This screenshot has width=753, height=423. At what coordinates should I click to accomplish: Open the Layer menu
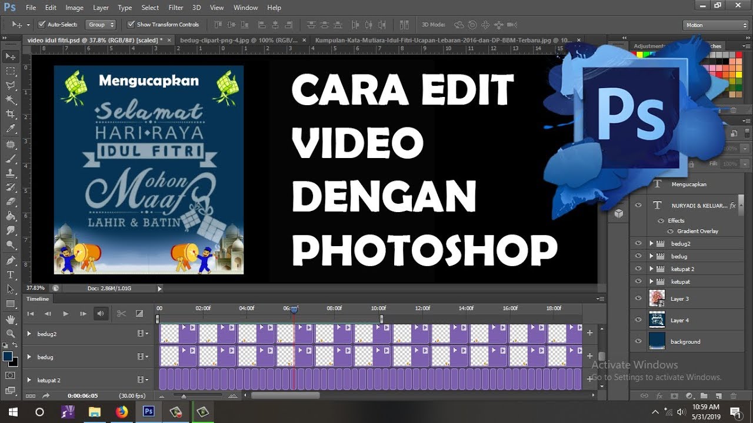[101, 8]
